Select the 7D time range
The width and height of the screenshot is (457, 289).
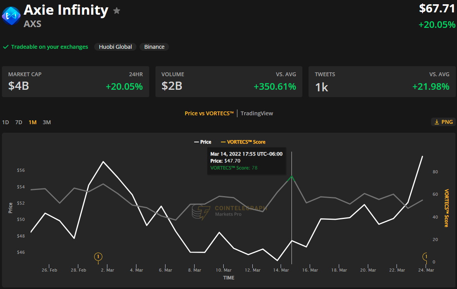(19, 122)
